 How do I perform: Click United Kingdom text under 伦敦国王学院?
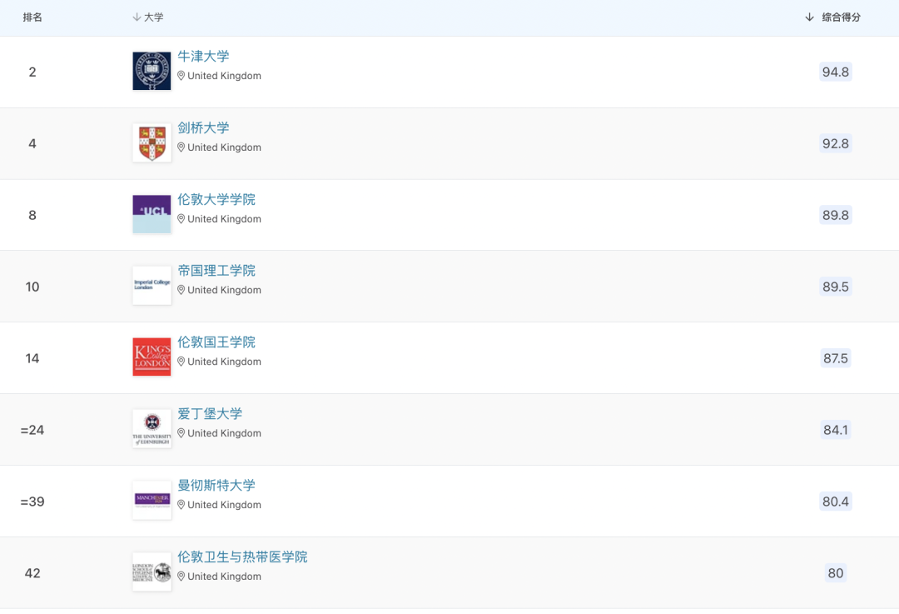224,362
